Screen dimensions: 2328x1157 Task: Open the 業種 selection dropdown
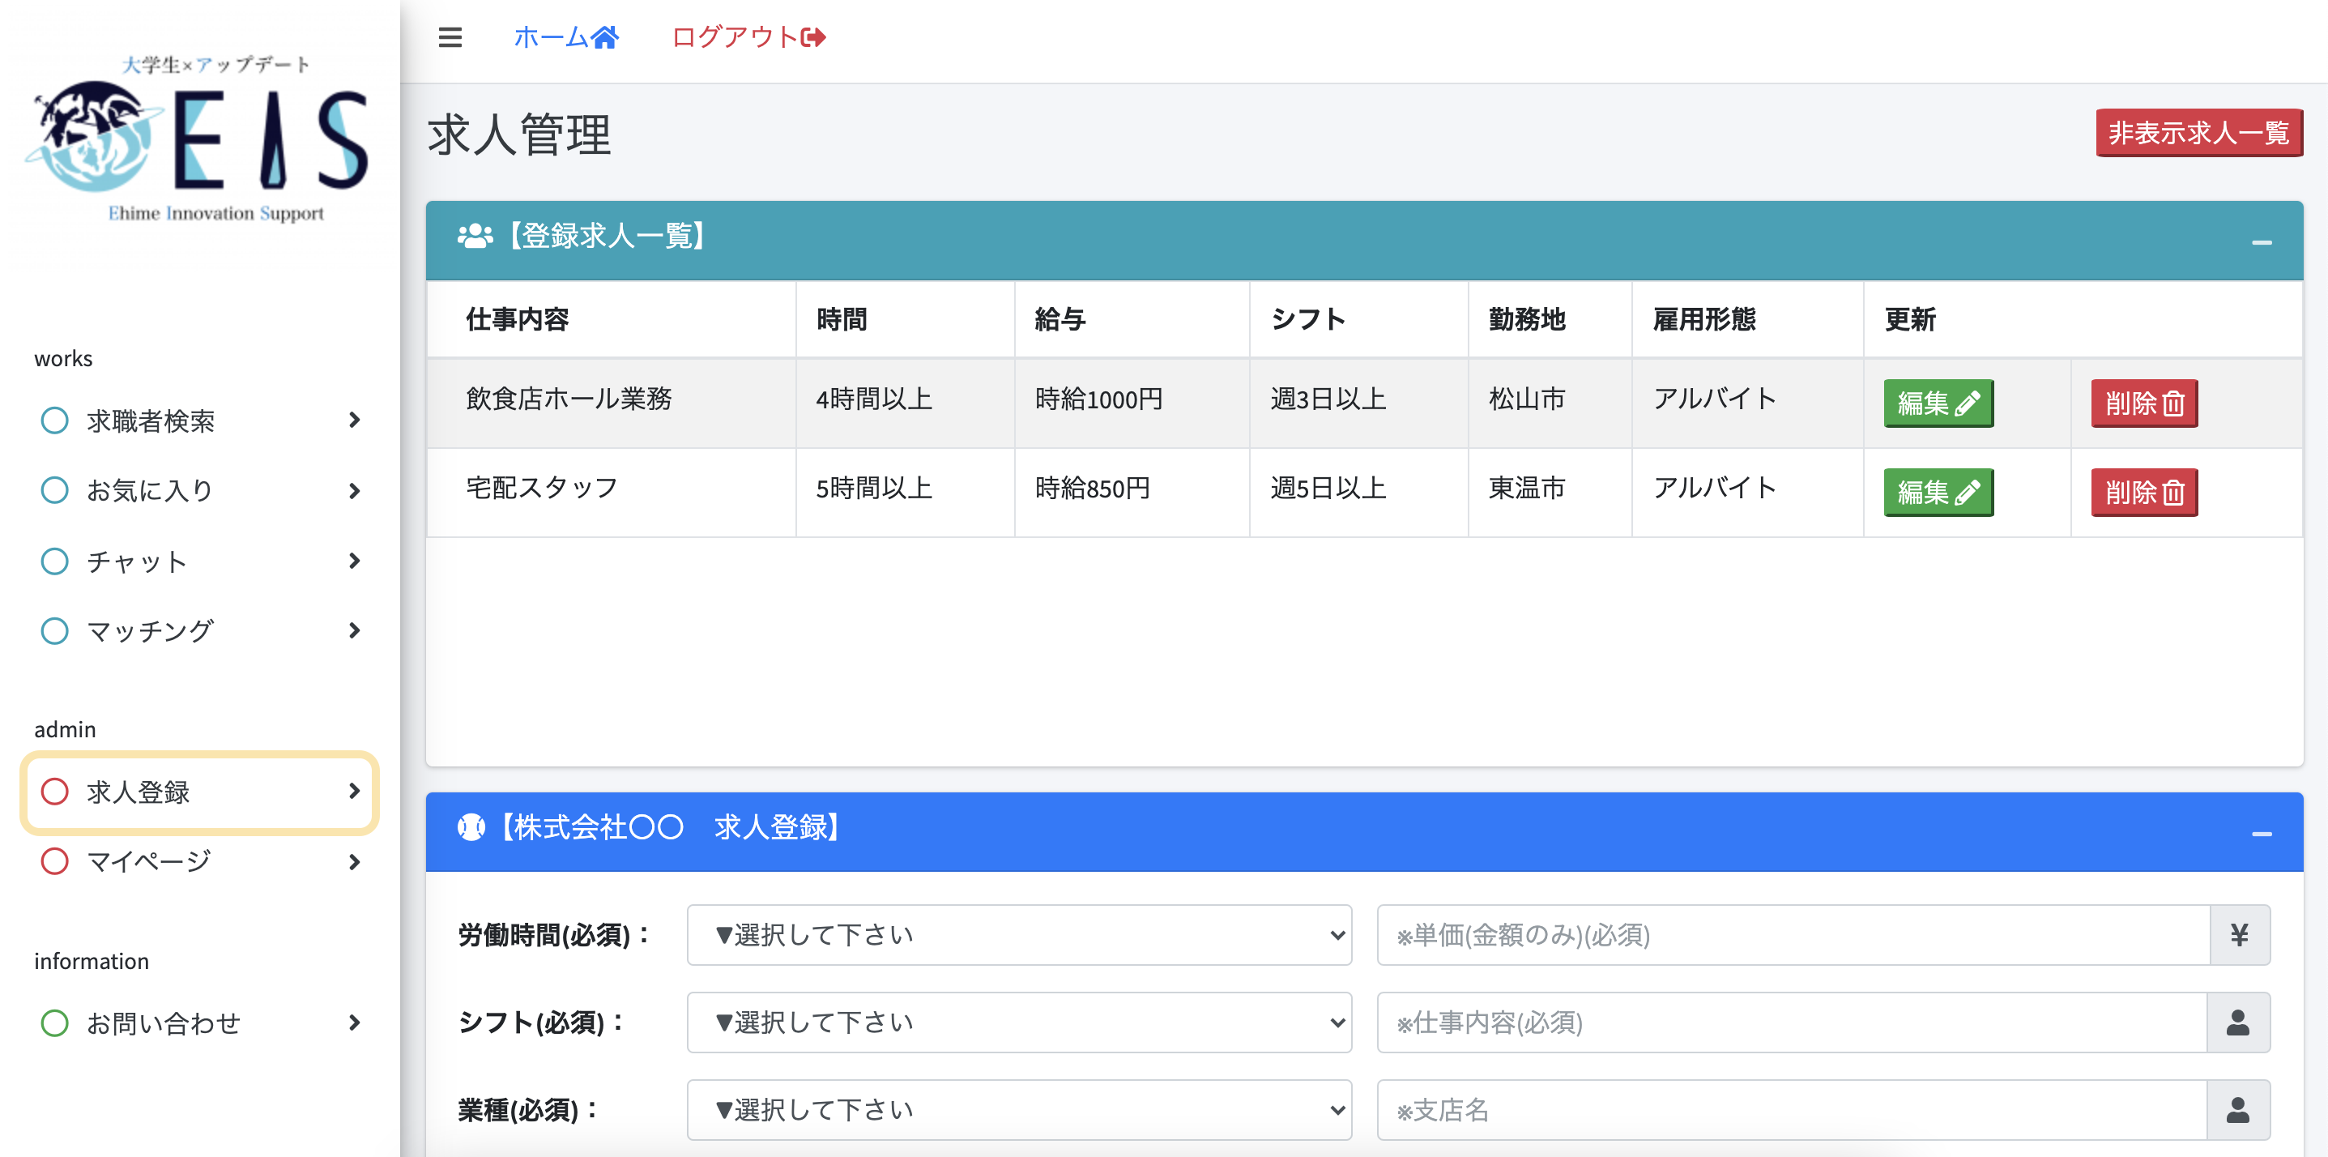1019,1109
